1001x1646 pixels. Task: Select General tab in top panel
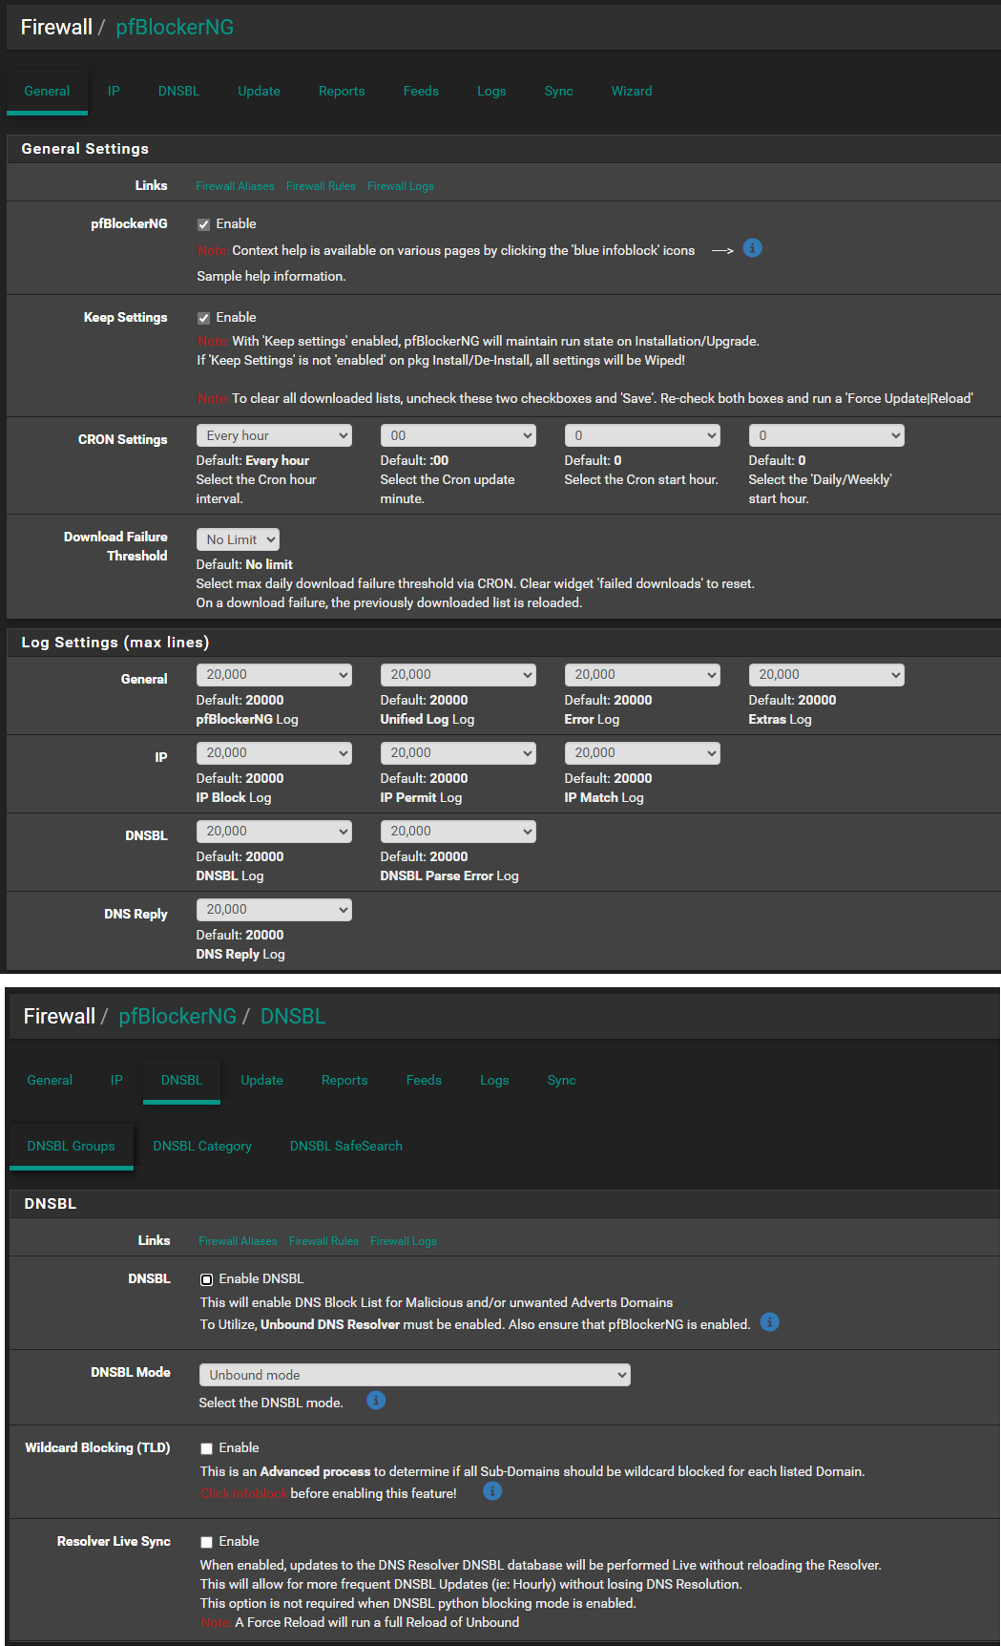tap(47, 92)
